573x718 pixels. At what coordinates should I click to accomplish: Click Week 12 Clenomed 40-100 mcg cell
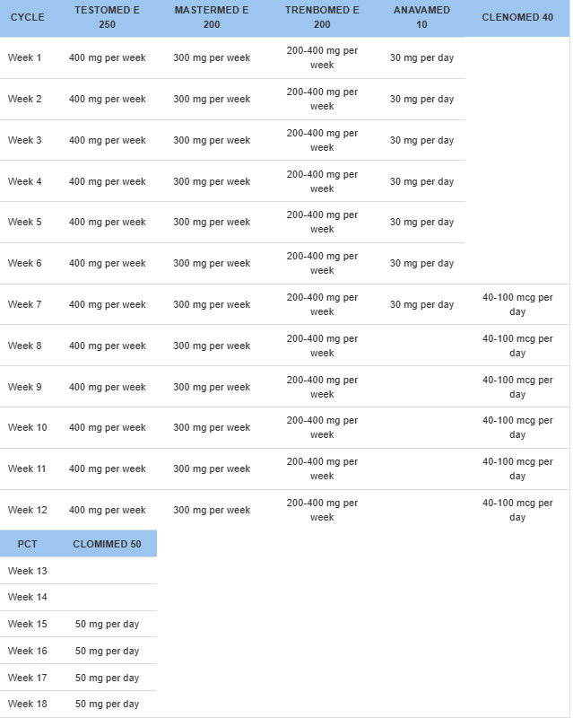pyautogui.click(x=517, y=511)
